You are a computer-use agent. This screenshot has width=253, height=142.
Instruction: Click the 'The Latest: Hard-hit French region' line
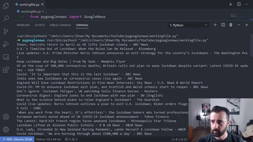coord(96,121)
